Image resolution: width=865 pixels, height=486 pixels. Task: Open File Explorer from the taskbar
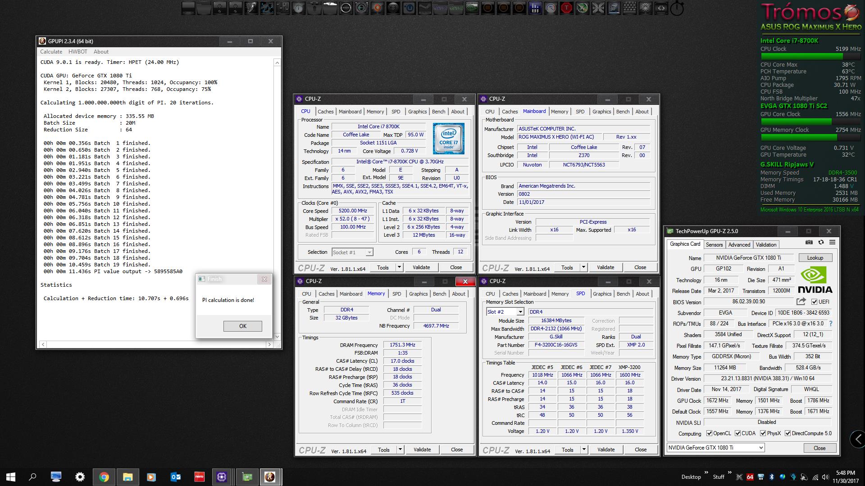coord(127,477)
